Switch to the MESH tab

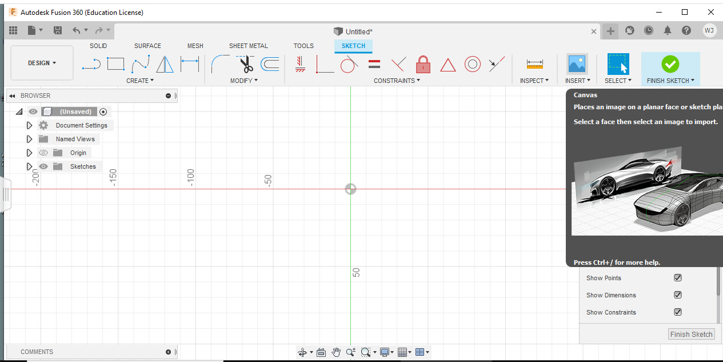(x=195, y=46)
